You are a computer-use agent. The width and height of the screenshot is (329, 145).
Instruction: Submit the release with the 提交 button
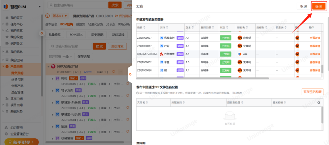[x=319, y=6]
